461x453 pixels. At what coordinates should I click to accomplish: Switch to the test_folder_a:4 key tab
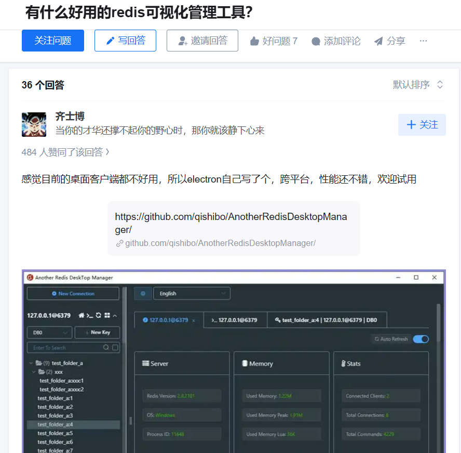pyautogui.click(x=327, y=320)
